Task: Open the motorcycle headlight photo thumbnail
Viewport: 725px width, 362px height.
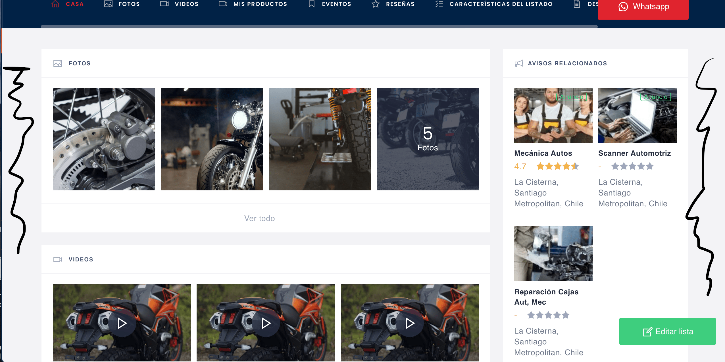Action: tap(212, 139)
